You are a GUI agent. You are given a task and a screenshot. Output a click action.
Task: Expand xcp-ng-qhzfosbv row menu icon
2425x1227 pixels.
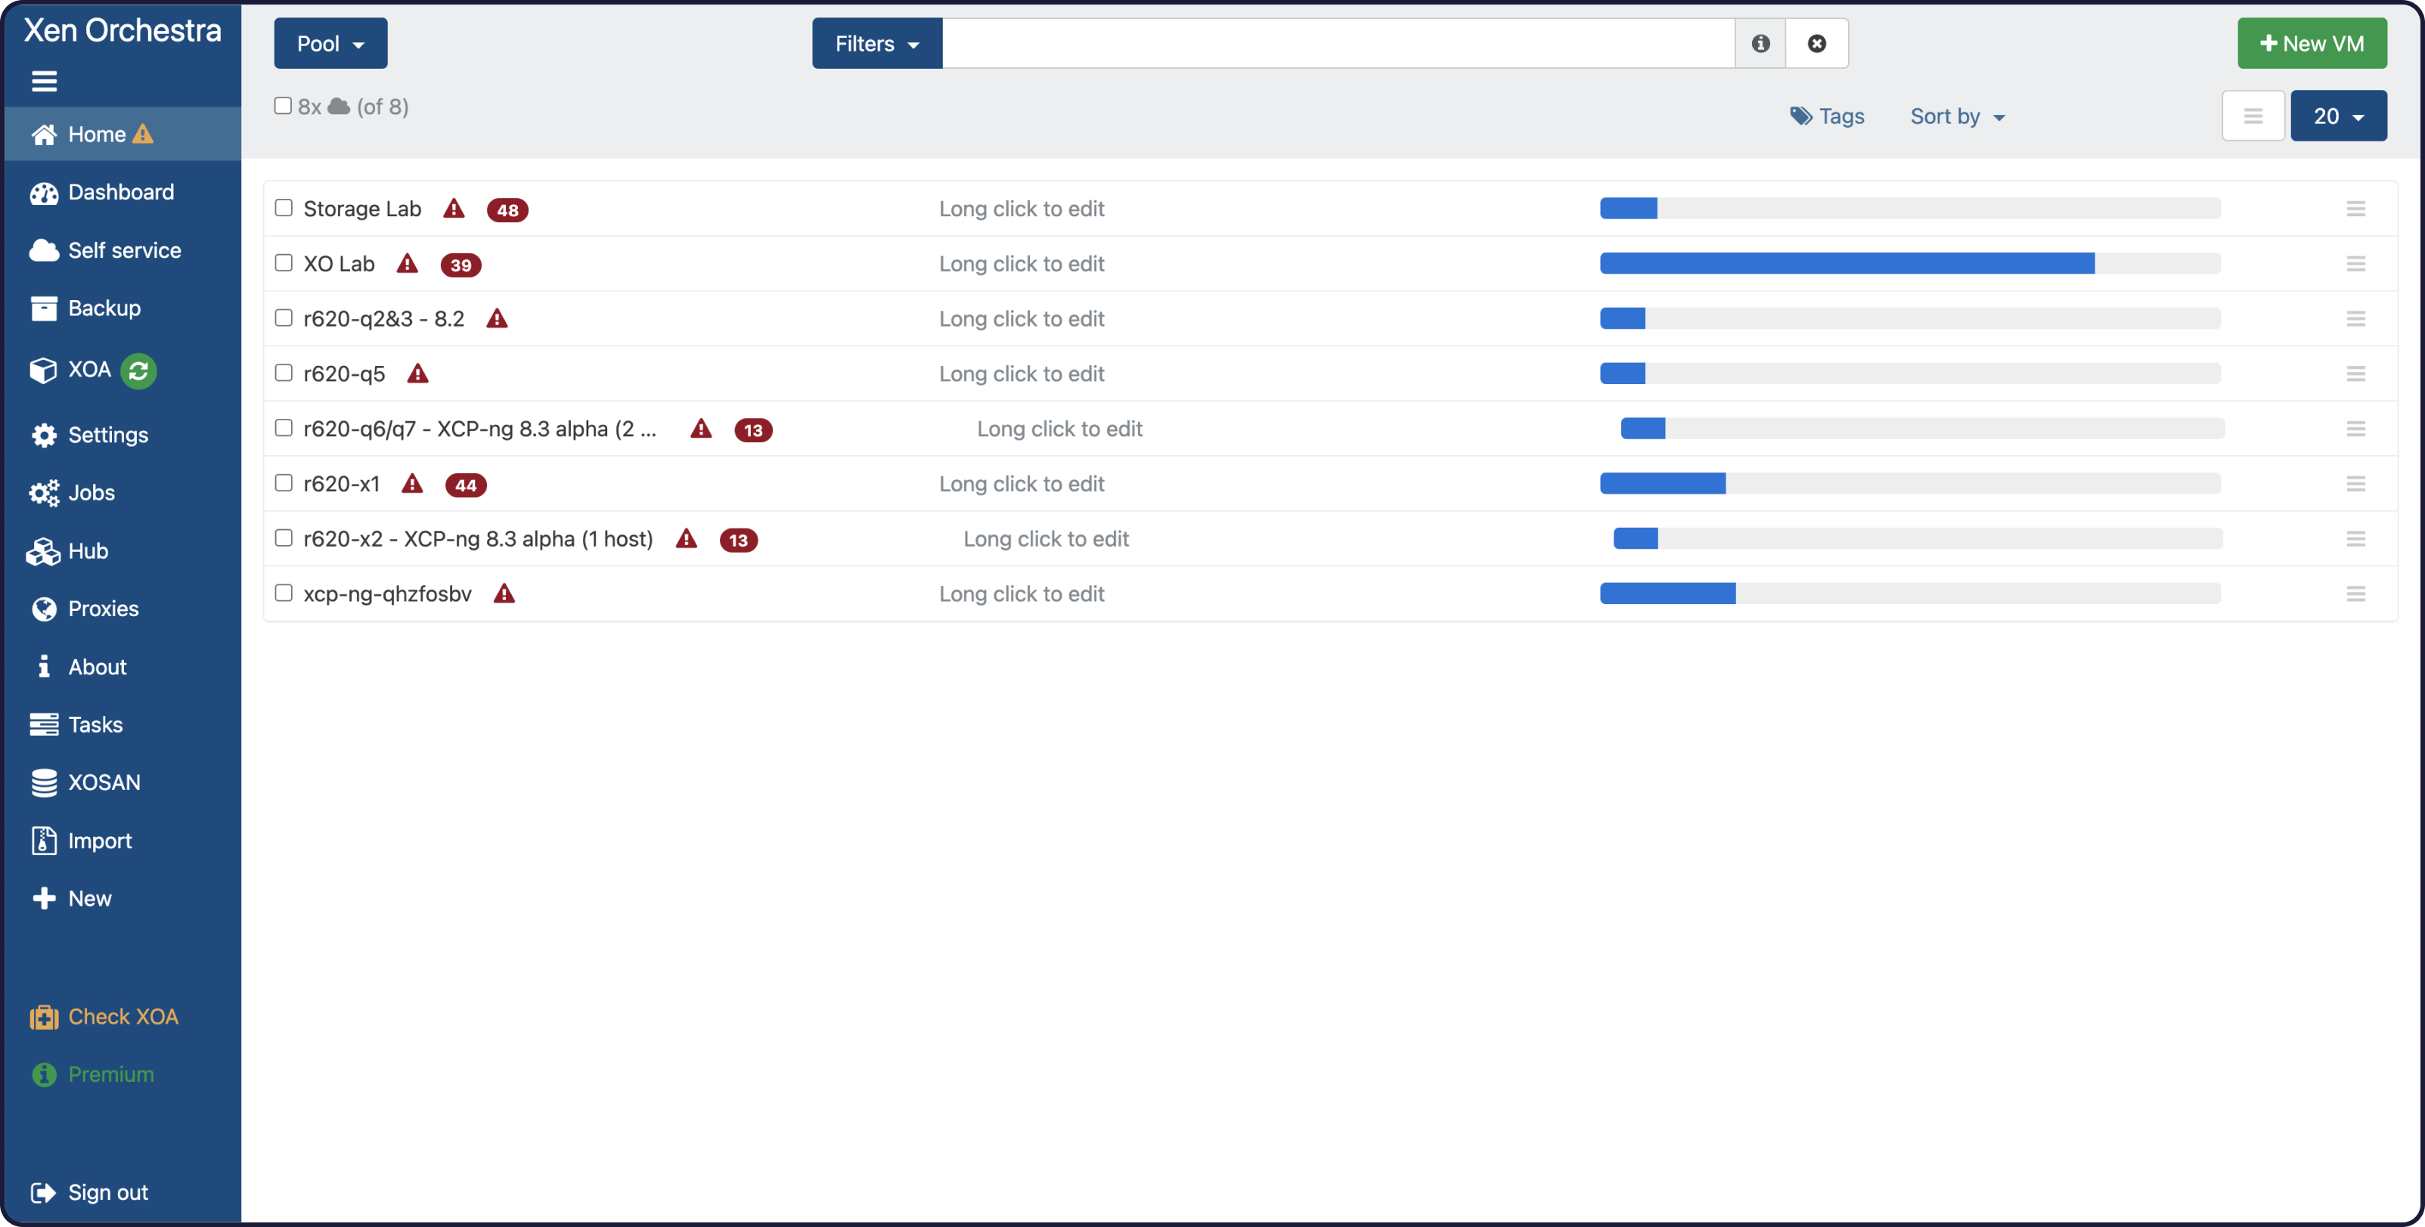(x=2355, y=593)
